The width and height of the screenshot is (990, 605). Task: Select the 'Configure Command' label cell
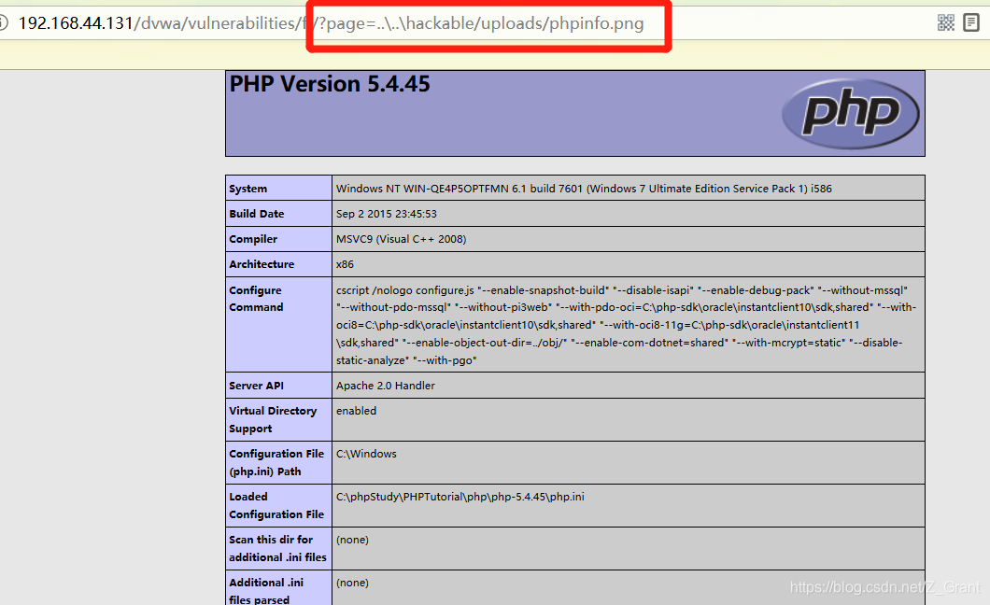coord(279,324)
